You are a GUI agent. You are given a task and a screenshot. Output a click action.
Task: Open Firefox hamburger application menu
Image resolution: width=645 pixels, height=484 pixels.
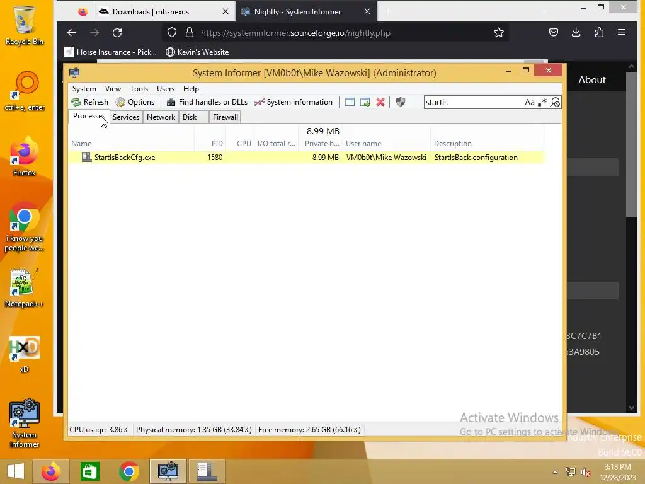[x=622, y=33]
